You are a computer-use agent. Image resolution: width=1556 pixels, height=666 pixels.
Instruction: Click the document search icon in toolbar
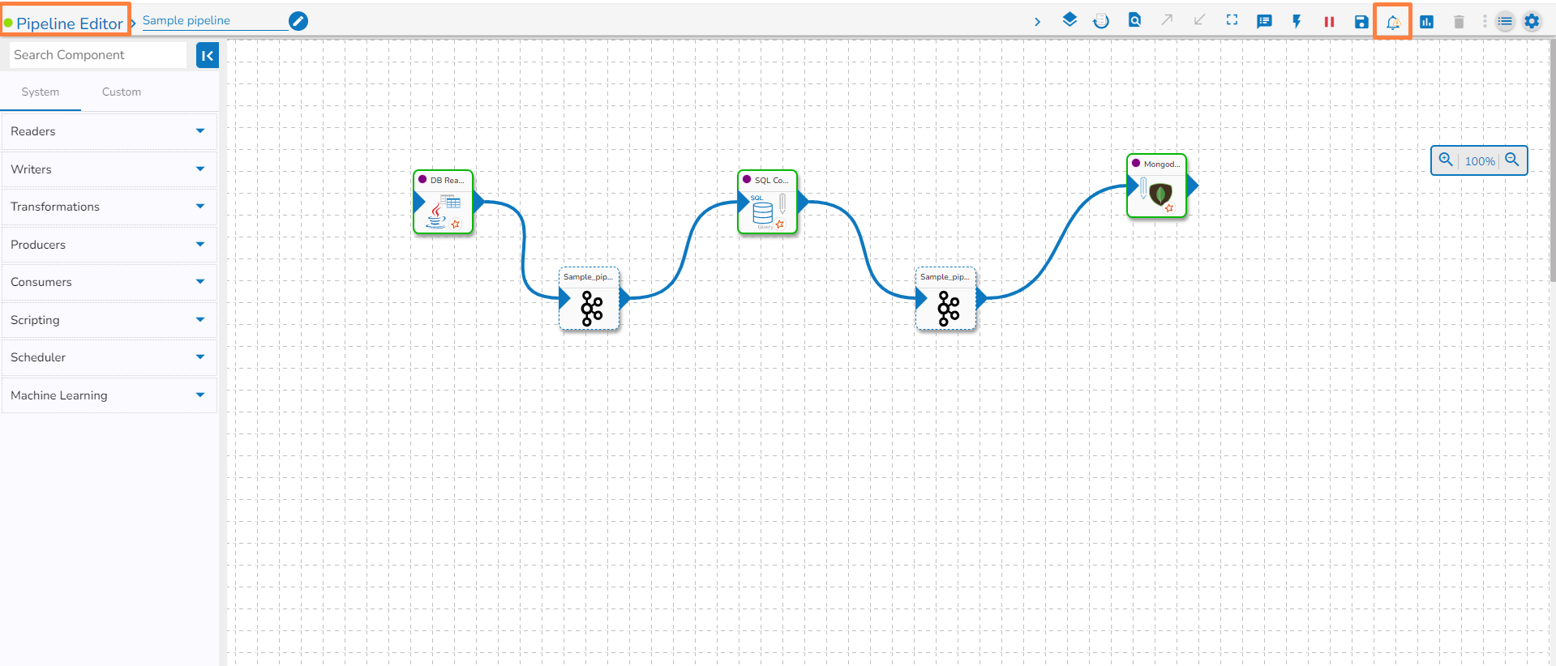coord(1134,20)
